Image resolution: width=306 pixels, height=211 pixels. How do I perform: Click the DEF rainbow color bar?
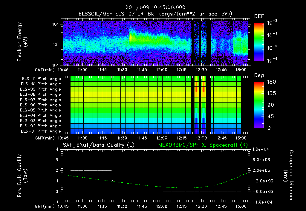click(x=259, y=42)
